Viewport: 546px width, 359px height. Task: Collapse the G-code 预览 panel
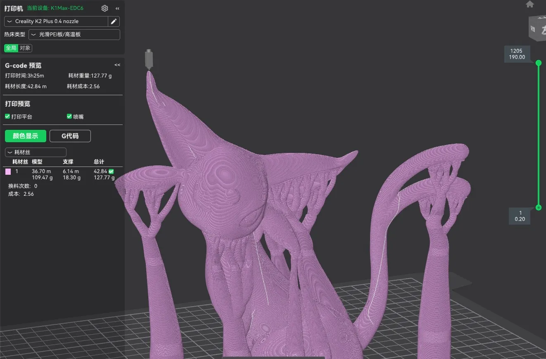tap(117, 65)
